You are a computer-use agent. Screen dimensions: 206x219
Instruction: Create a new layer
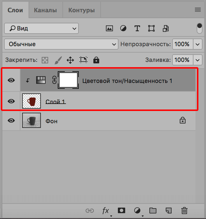[169, 211]
